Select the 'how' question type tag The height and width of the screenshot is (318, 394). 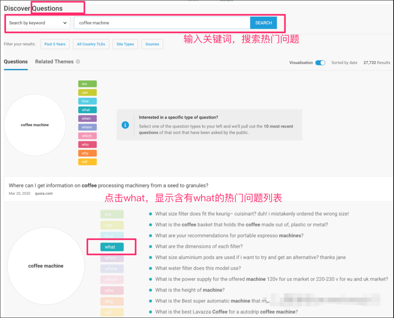[87, 101]
